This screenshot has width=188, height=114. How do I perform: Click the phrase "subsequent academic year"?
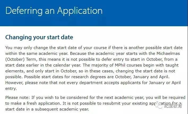tap(64, 109)
